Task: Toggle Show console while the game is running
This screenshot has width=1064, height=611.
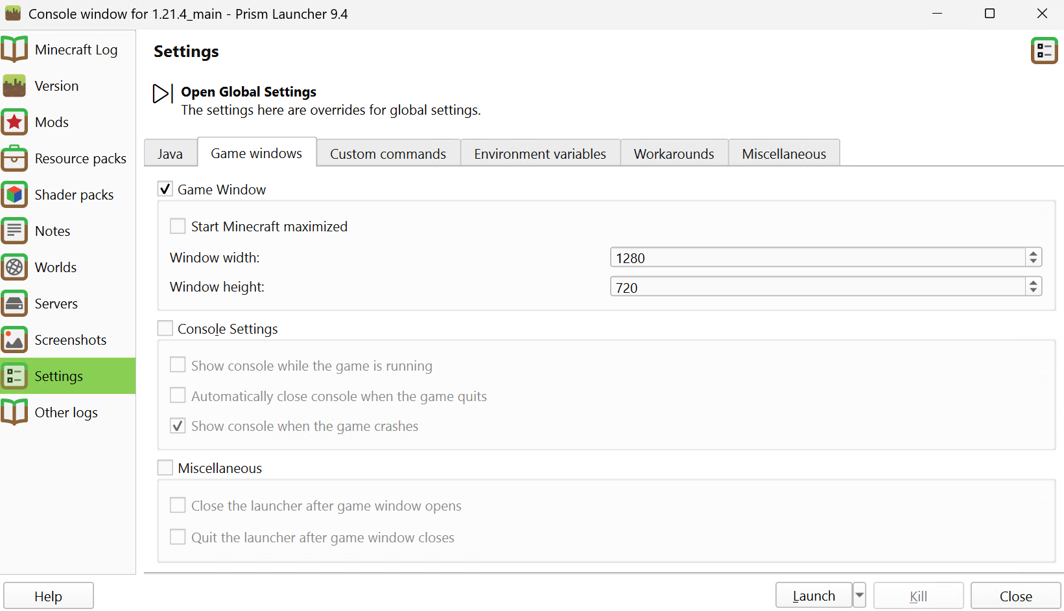Action: (178, 365)
